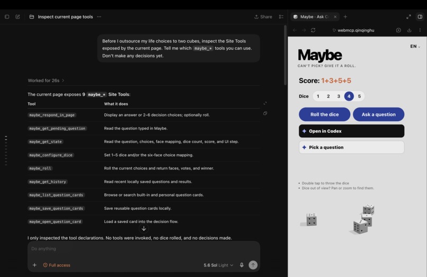Select the 4 dice option
The height and width of the screenshot is (277, 427).
point(349,96)
